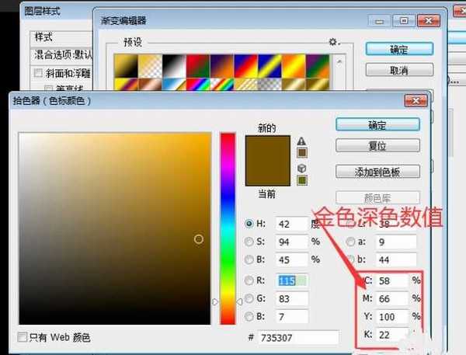The width and height of the screenshot is (466, 355).
Task: Click the not-web-safe cube icon
Action: (x=301, y=169)
